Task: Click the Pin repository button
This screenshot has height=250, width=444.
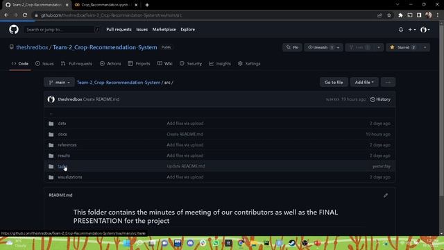Action: tap(292, 47)
